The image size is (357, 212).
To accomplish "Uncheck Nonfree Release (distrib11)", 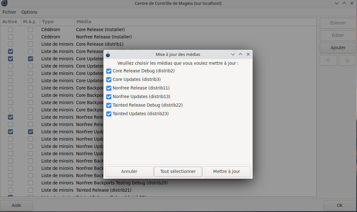I will coord(109,88).
